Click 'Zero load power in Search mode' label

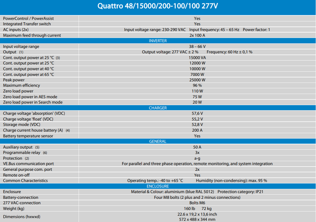click(x=33, y=102)
